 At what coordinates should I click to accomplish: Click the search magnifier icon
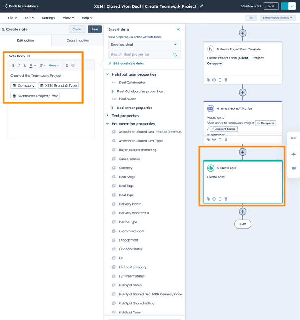(x=175, y=55)
